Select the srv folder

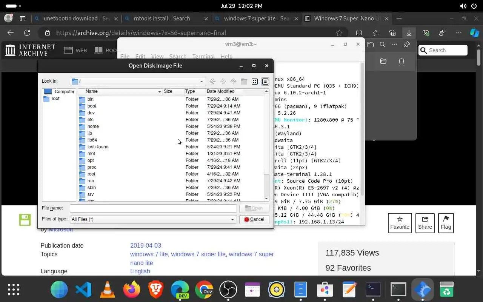(91, 194)
